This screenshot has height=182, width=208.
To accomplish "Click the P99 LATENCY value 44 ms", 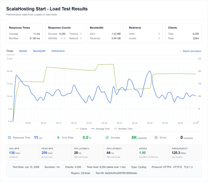I will coord(110,153).
